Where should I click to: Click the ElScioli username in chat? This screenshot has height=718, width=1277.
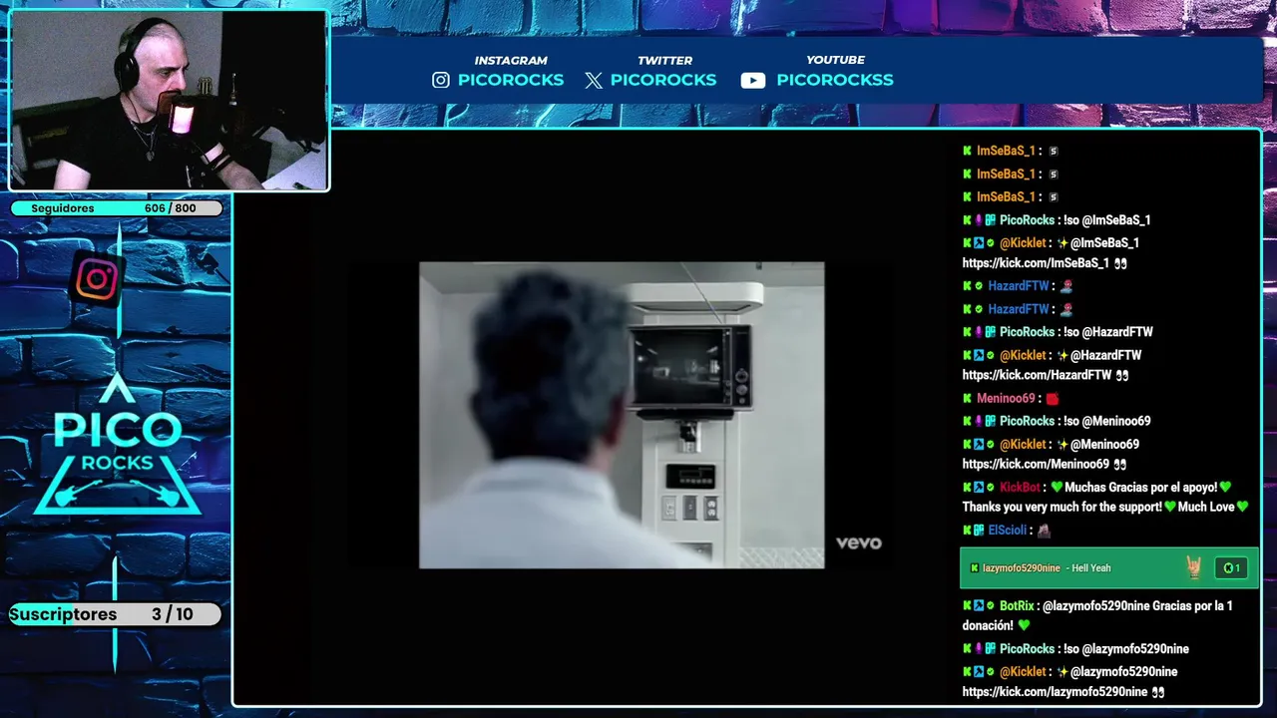click(1008, 531)
